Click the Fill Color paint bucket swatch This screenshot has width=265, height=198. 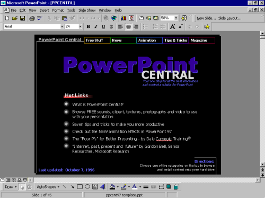pos(112,187)
